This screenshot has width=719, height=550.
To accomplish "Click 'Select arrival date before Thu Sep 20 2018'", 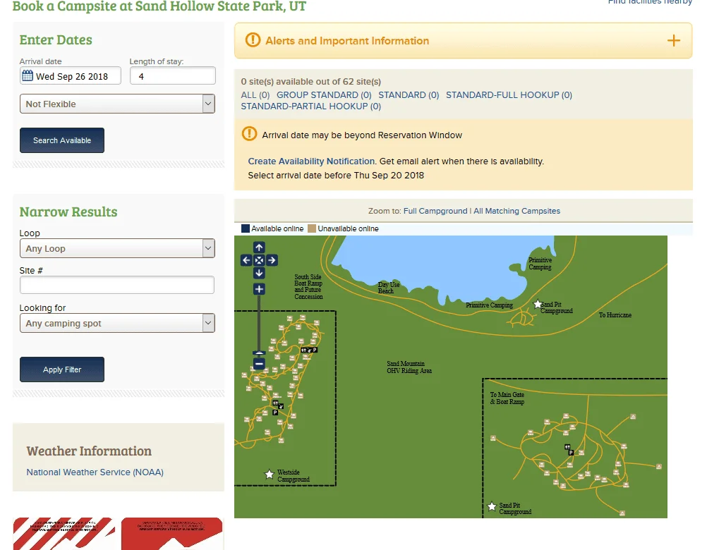I will [x=336, y=175].
